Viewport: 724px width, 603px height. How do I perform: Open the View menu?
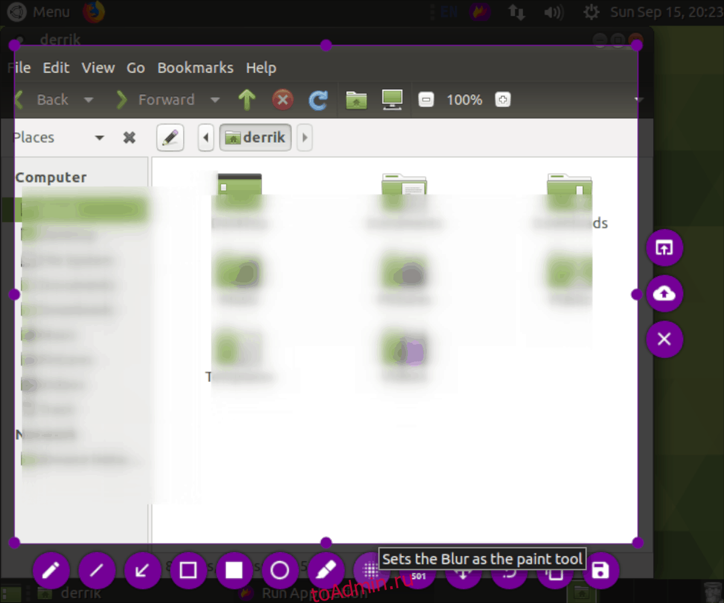(x=98, y=68)
